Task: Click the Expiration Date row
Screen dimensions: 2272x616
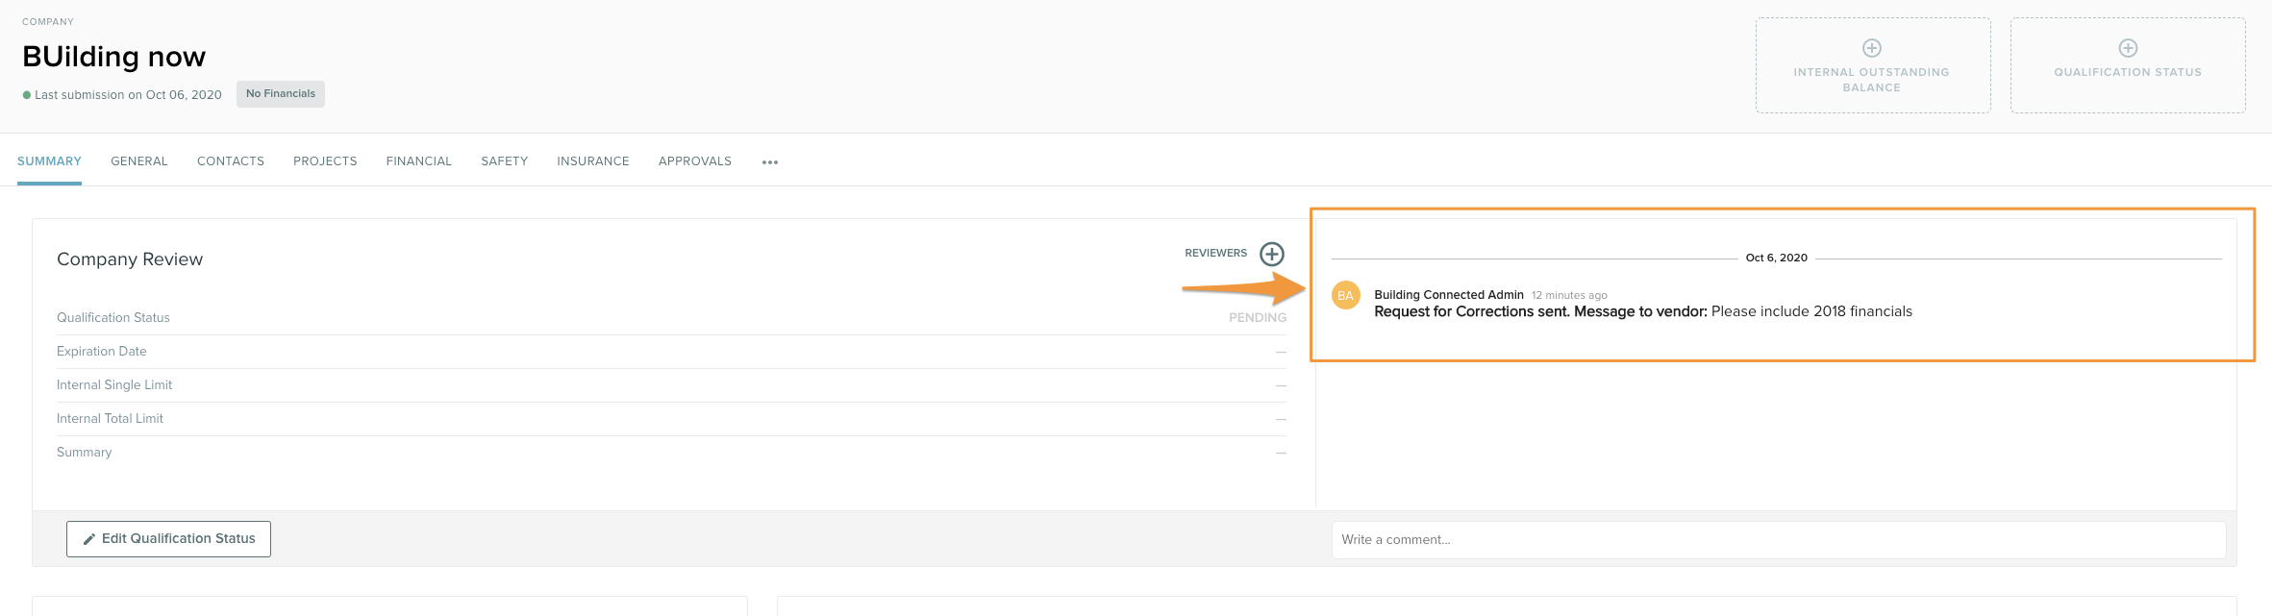Action: (102, 352)
